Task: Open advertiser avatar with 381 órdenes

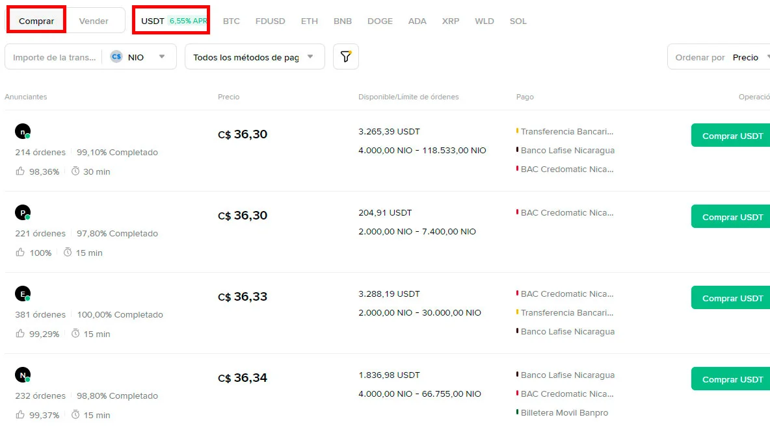Action: [23, 294]
